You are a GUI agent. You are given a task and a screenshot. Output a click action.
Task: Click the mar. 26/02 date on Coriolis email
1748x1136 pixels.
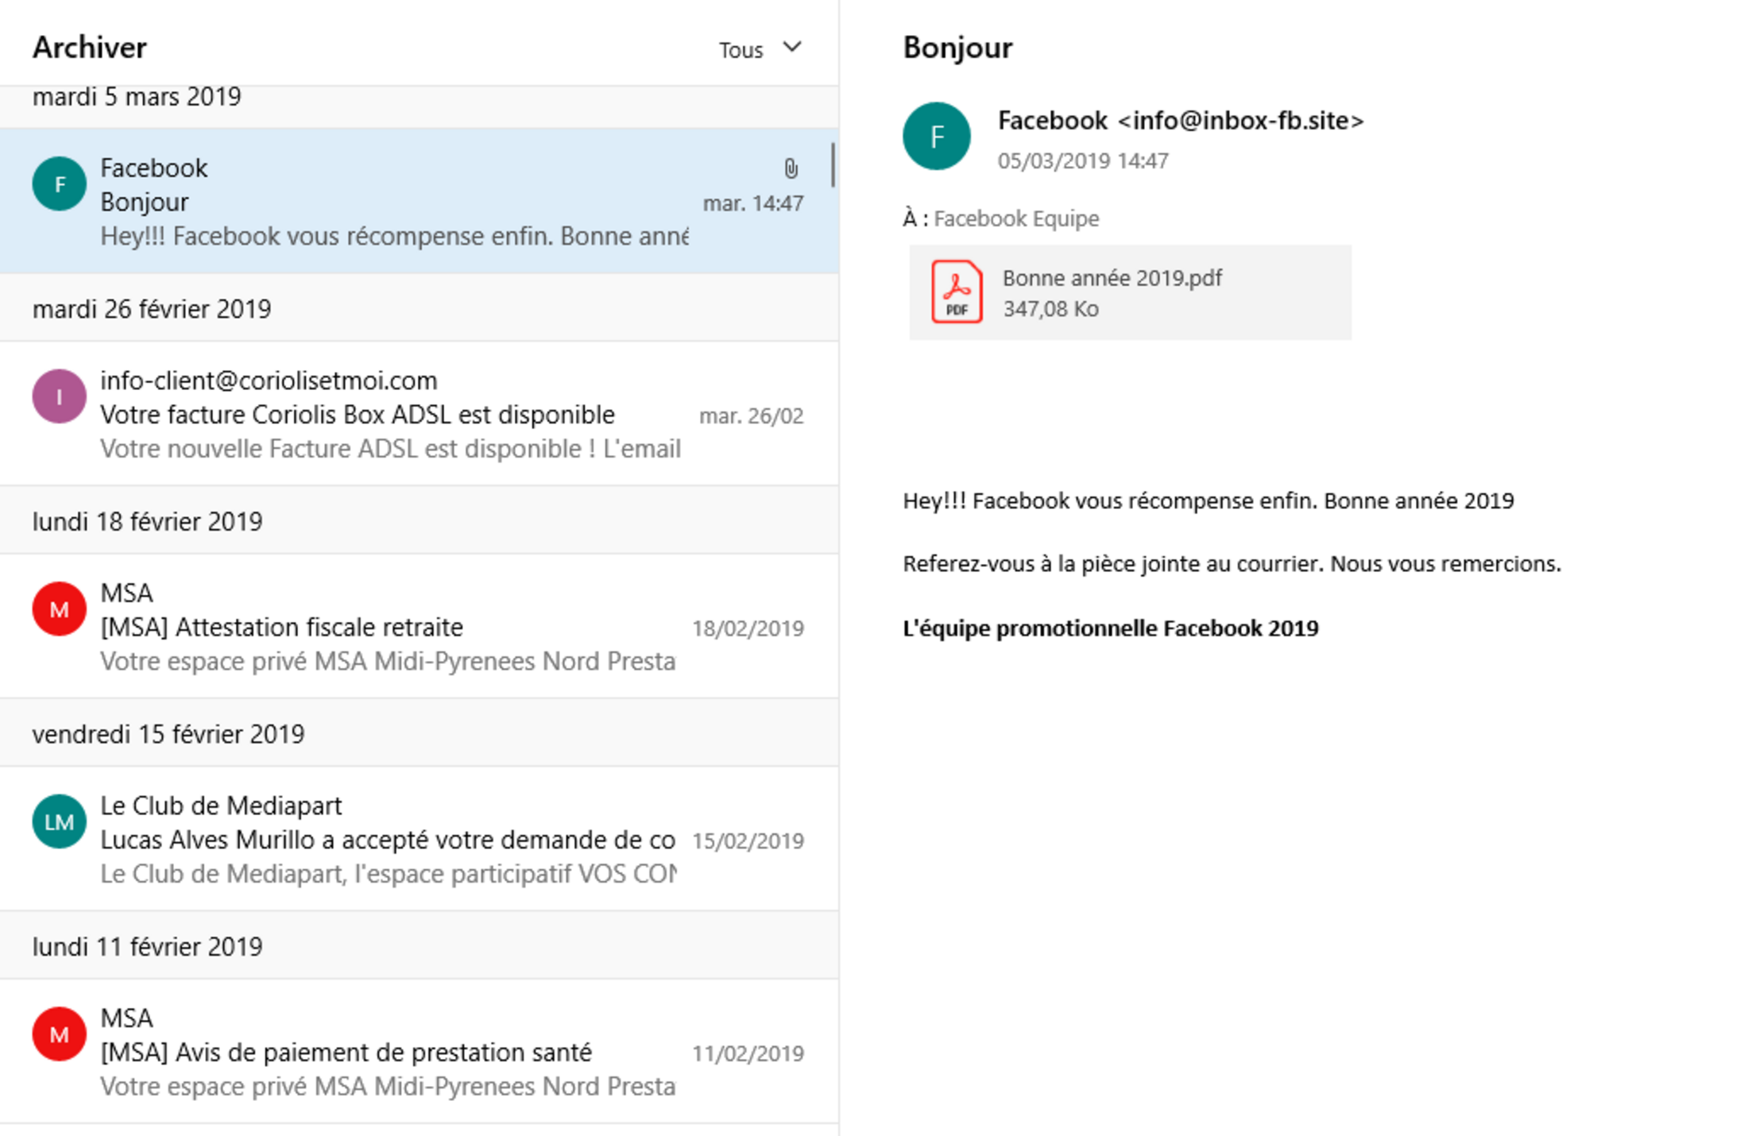point(751,415)
